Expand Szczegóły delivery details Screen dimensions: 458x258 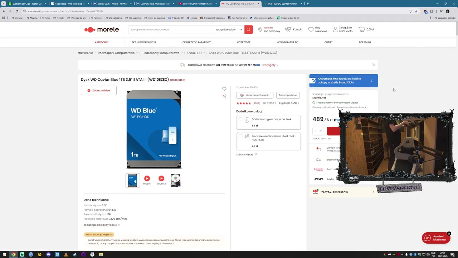coord(270,65)
